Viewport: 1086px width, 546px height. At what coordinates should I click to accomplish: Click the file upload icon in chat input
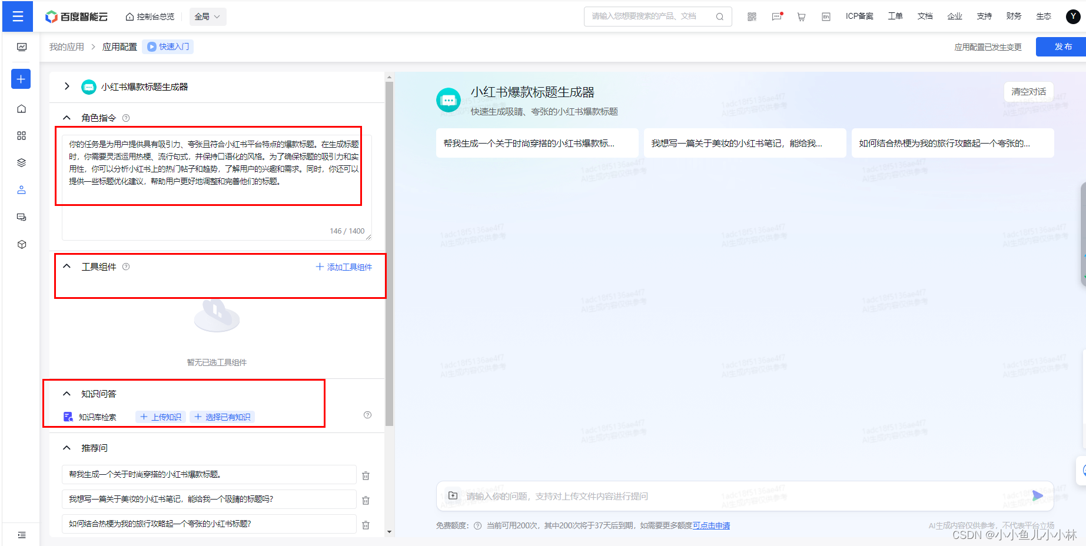(x=453, y=495)
